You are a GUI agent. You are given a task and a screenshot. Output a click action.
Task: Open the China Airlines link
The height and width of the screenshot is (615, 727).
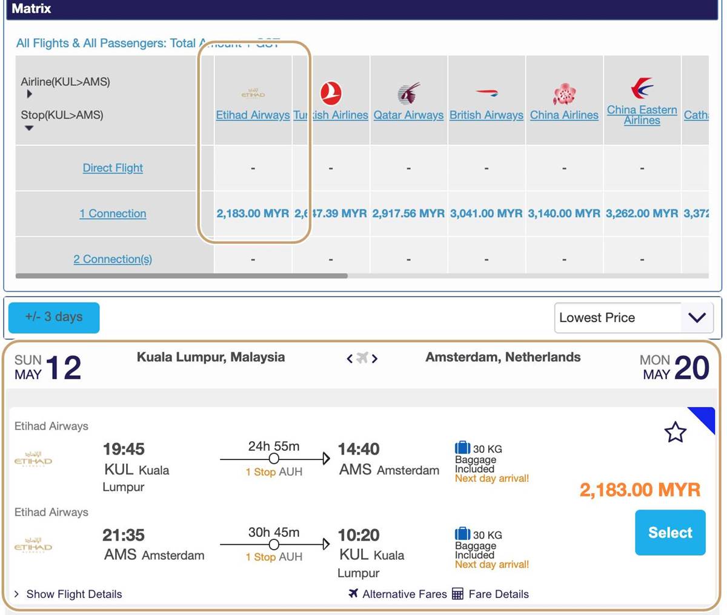pos(564,115)
